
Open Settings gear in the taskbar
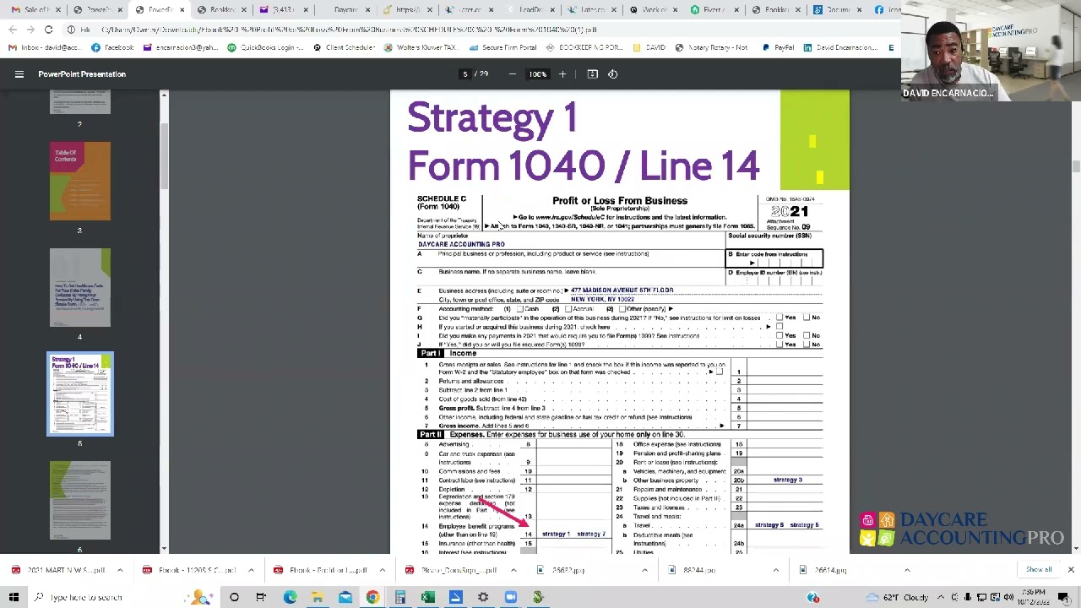click(x=483, y=597)
